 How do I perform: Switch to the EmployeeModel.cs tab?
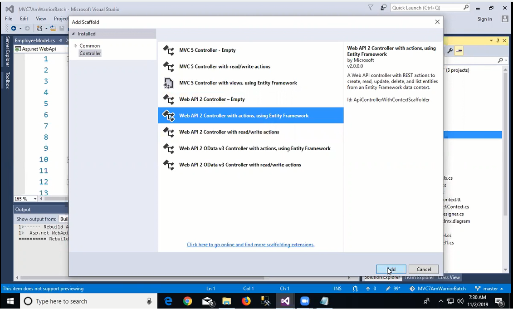point(34,40)
